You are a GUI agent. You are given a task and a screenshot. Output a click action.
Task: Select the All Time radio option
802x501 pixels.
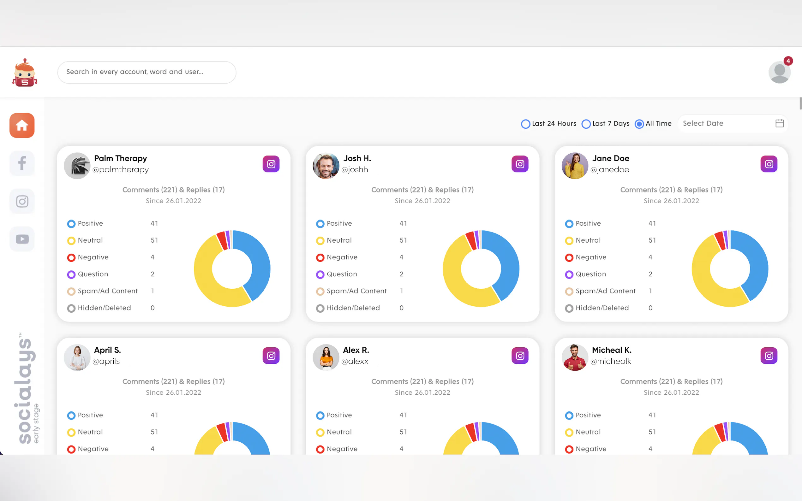click(639, 124)
